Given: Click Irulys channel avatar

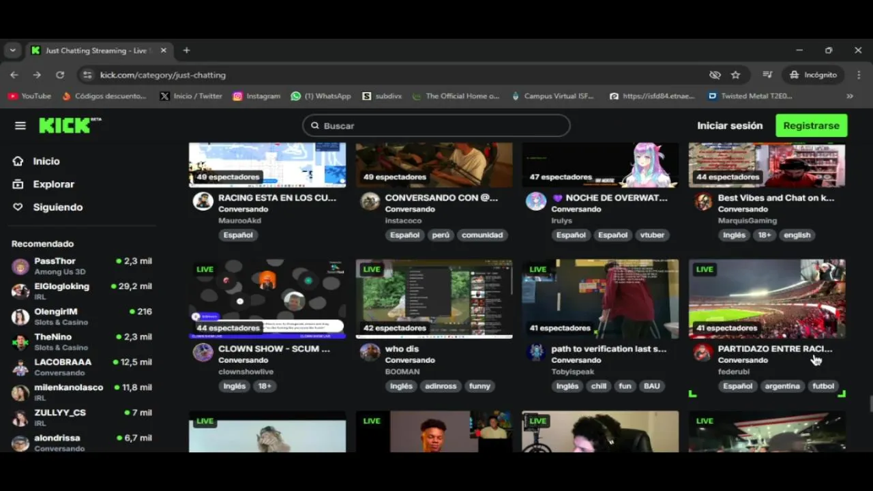Looking at the screenshot, I should (x=536, y=201).
